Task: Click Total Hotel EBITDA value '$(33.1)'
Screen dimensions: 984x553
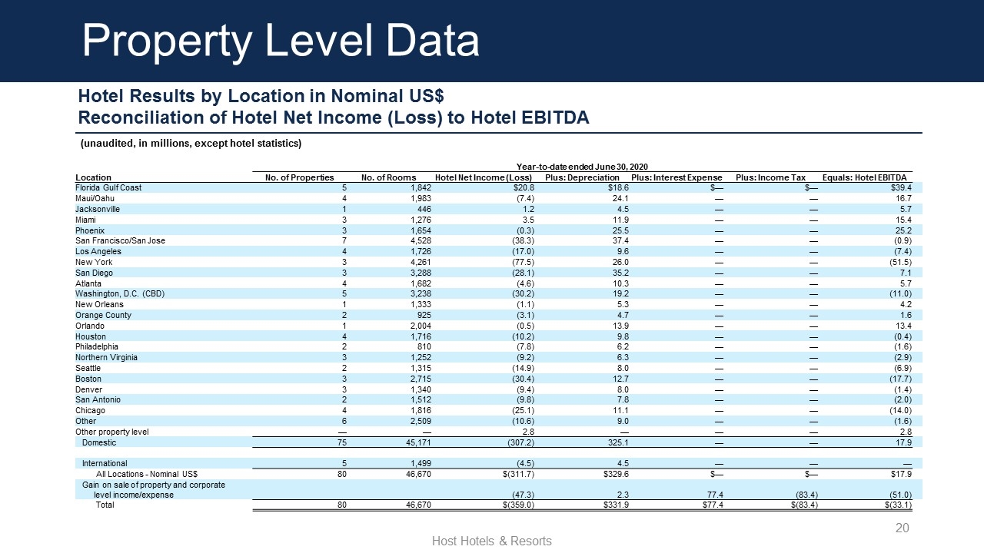Action: (898, 505)
